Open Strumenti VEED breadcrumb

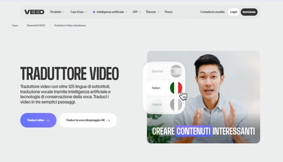(x=36, y=26)
